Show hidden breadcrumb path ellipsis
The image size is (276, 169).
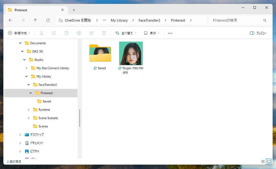[x=105, y=20]
